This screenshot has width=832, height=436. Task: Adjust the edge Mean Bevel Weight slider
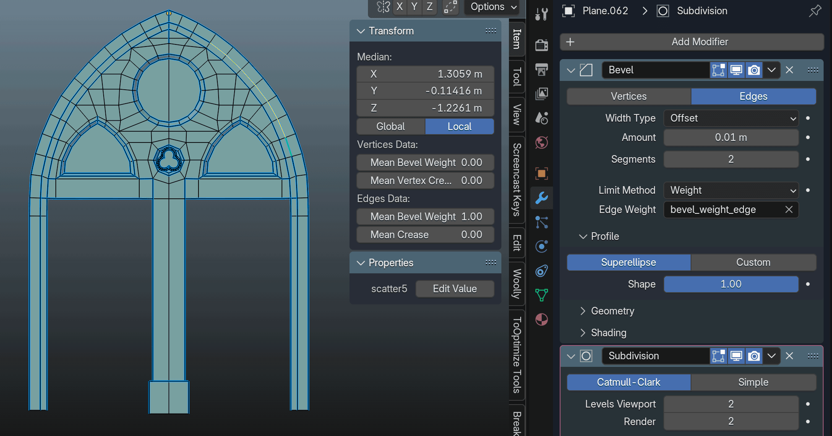click(x=425, y=217)
